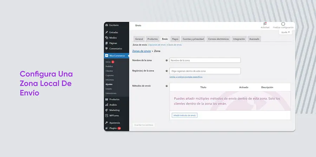Switch to Correos electrónicos tab
Viewport: 316px width, 157px height.
click(218, 39)
